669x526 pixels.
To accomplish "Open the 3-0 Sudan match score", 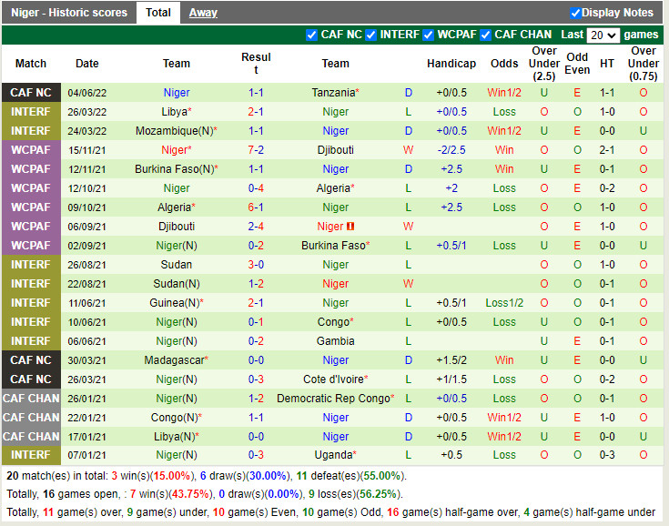I will coord(256,265).
